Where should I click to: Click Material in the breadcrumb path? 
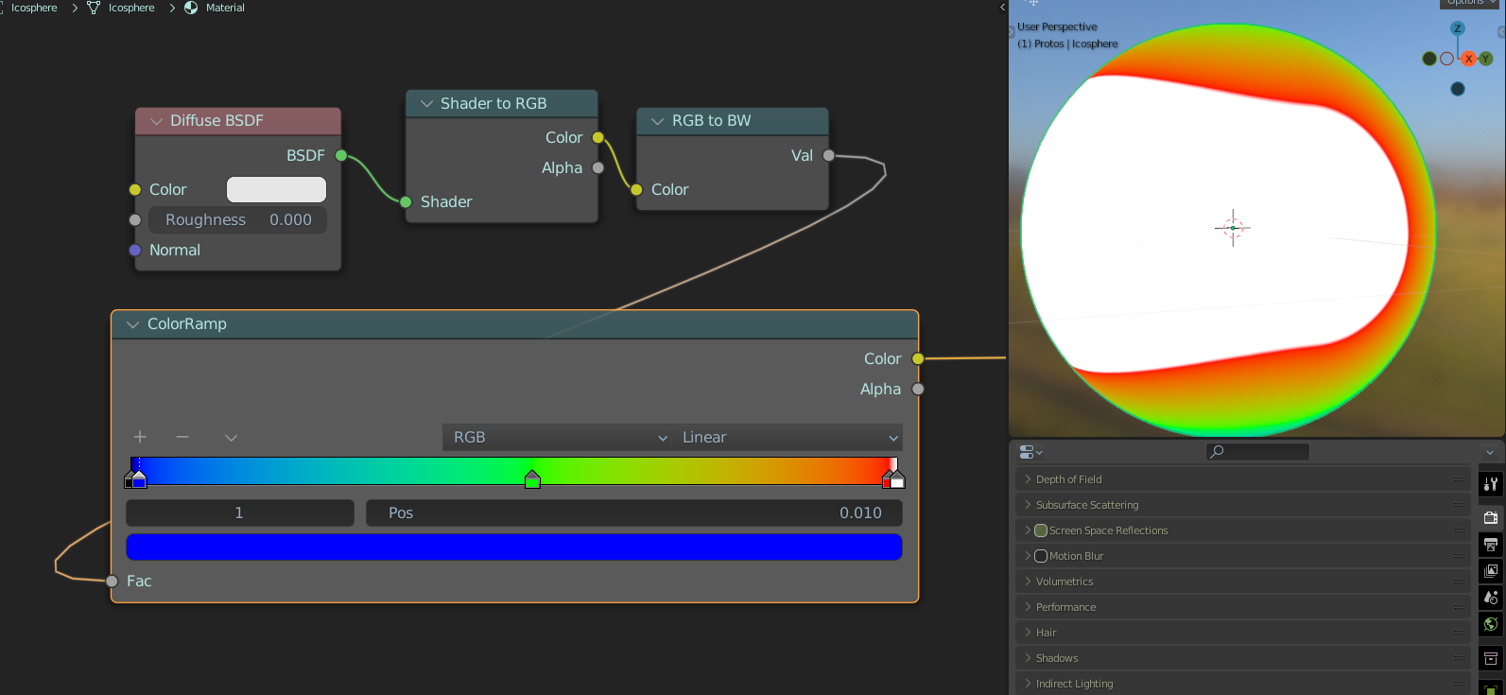coord(224,8)
